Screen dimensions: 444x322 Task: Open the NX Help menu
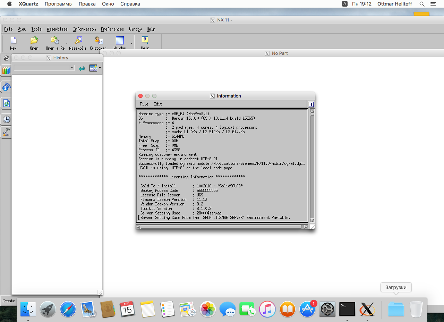point(151,29)
